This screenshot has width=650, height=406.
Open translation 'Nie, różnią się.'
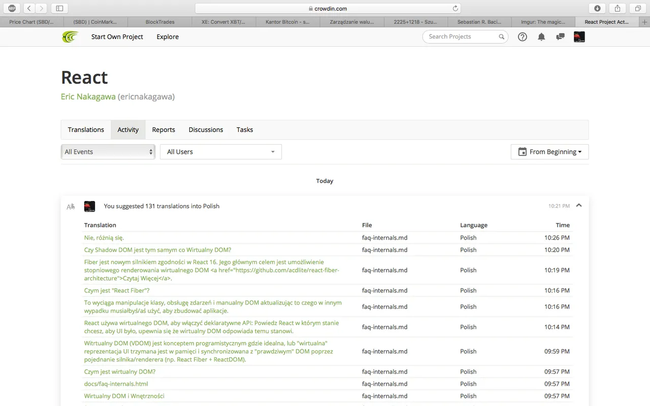(104, 238)
